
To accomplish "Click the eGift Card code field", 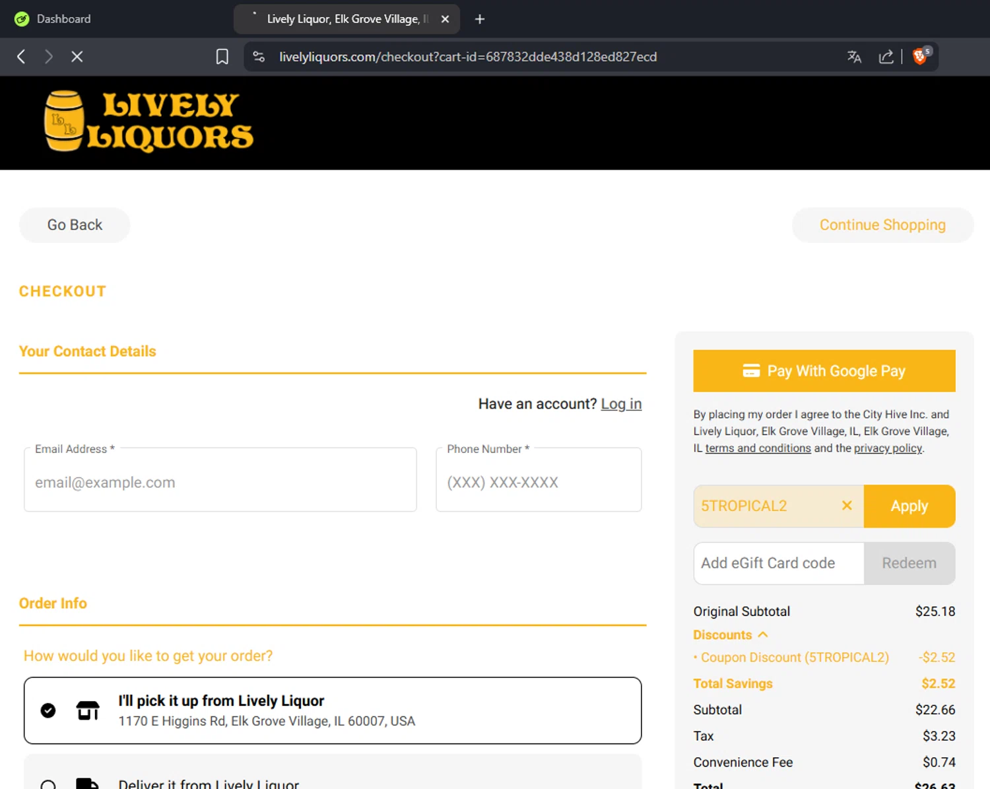I will [x=779, y=563].
